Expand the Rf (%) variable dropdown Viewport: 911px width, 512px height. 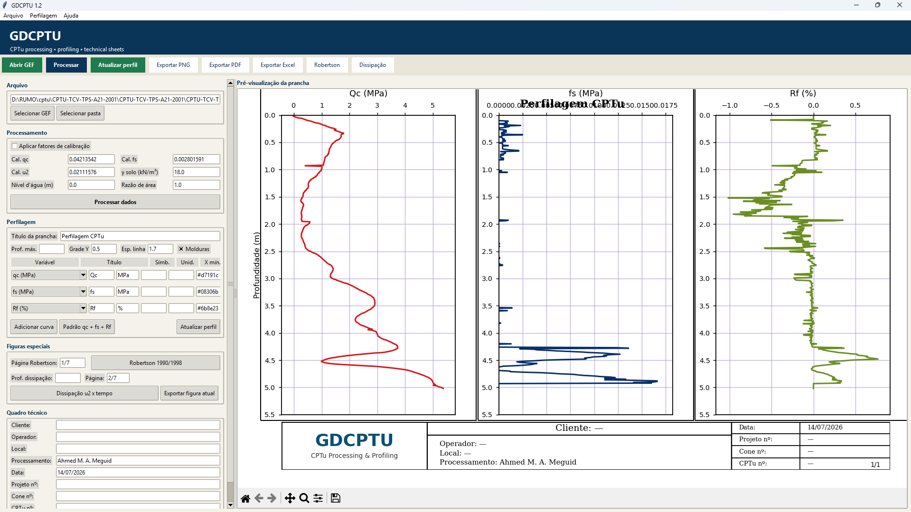(83, 308)
